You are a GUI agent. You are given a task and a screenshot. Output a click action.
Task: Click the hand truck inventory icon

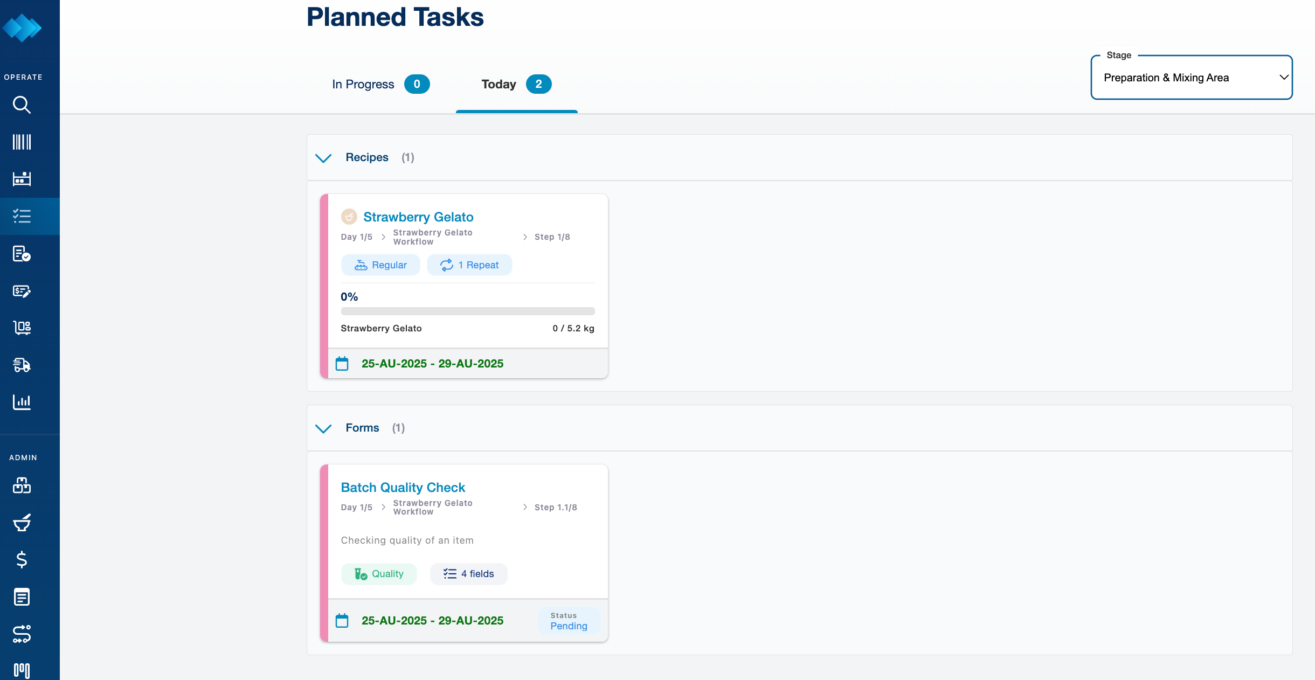22,328
